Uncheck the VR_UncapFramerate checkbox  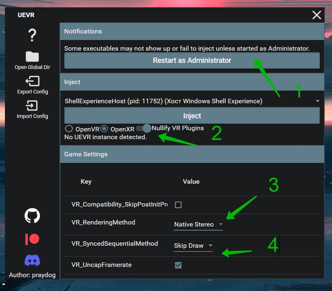point(178,265)
